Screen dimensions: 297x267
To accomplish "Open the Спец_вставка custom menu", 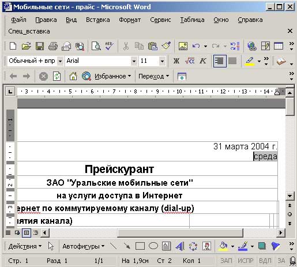I will coord(29,31).
